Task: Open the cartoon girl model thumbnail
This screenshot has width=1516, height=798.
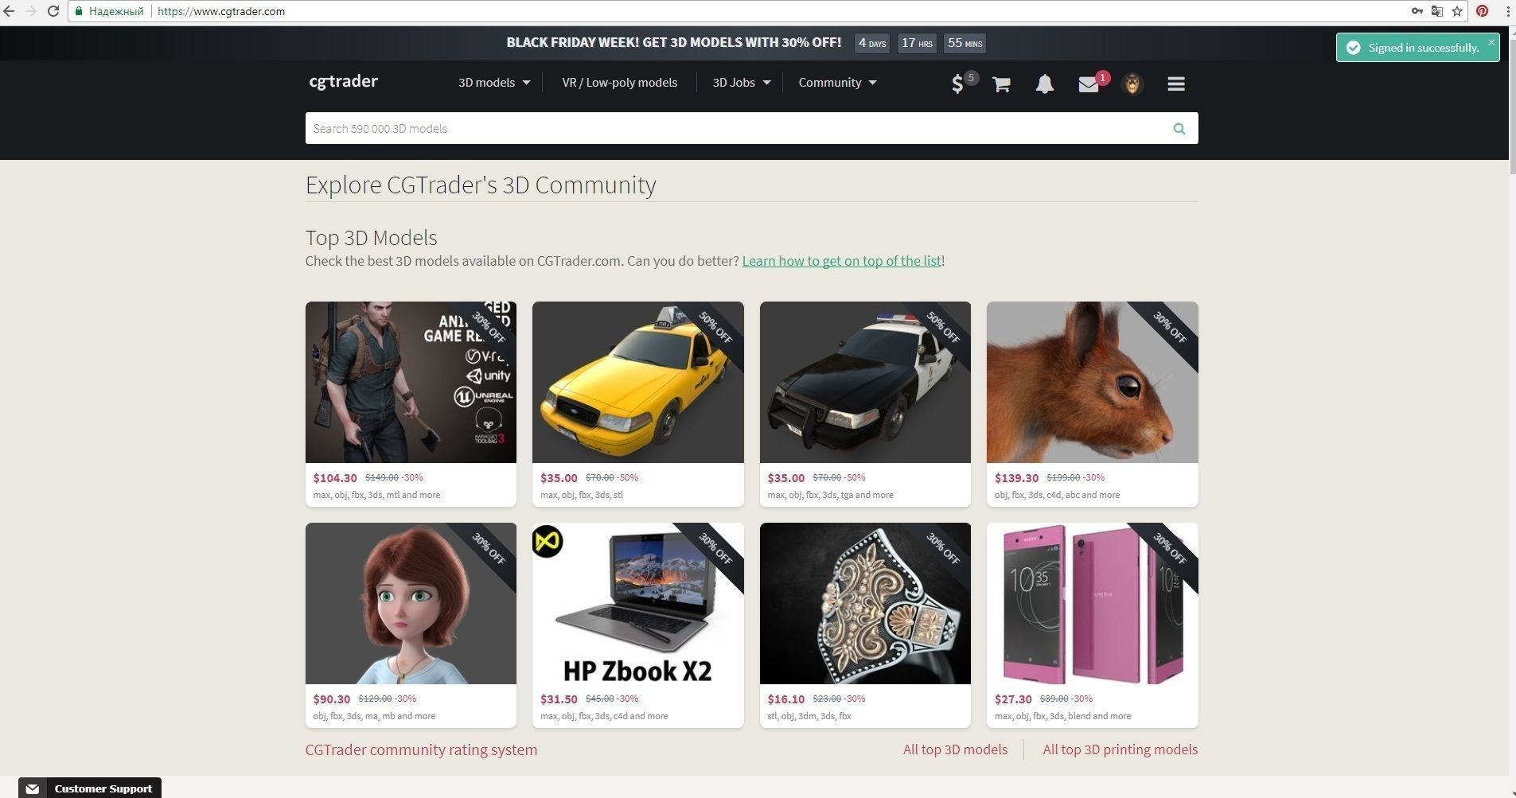Action: 411,603
